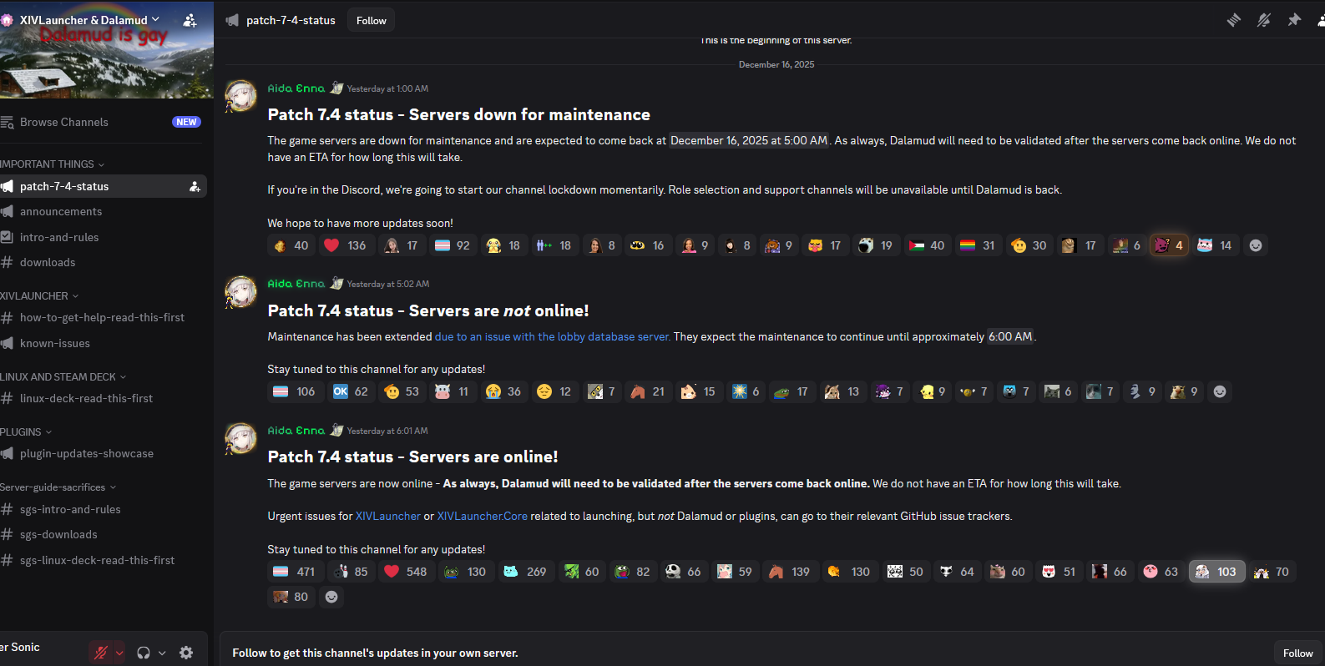
Task: Click Follow button in the bottom bar
Action: click(1297, 653)
